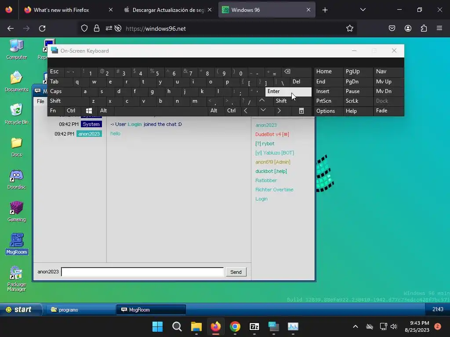Toggle the left Alt key on the on-screen keyboard
The width and height of the screenshot is (450, 337).
point(105,111)
